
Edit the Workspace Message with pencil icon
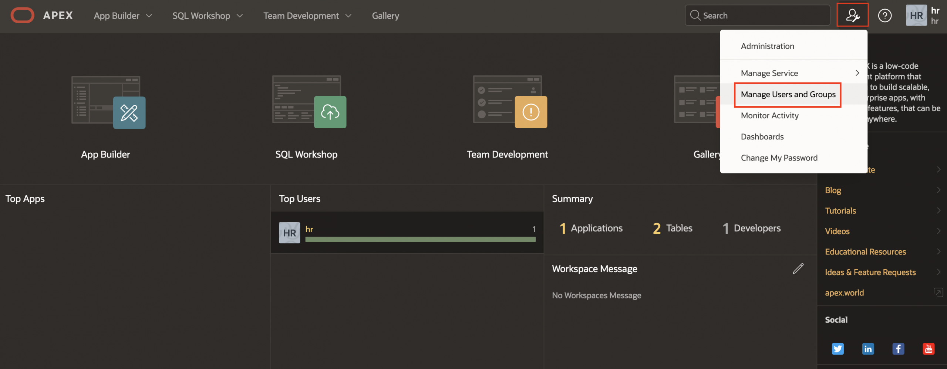pyautogui.click(x=798, y=268)
